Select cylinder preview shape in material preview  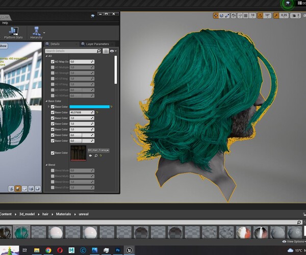(11, 189)
